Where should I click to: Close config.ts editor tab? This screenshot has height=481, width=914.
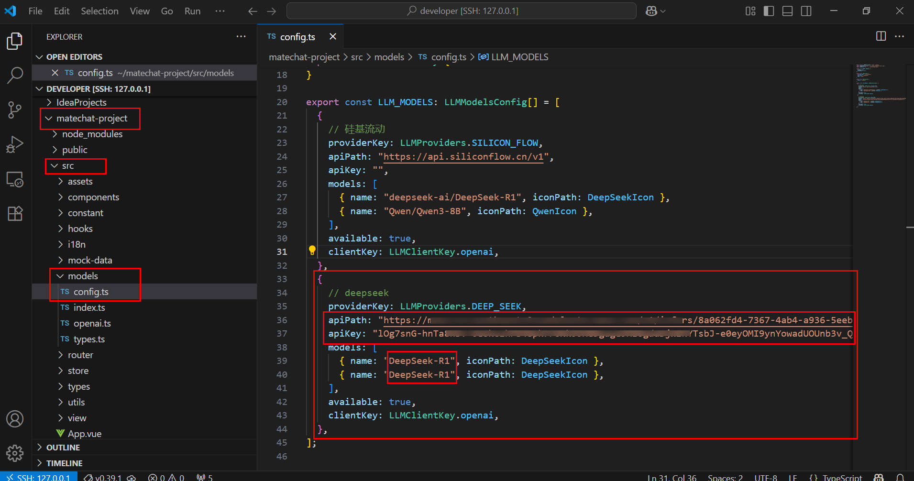pyautogui.click(x=333, y=36)
